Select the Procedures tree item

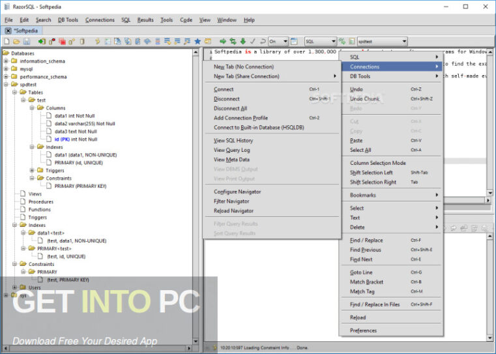coord(41,201)
